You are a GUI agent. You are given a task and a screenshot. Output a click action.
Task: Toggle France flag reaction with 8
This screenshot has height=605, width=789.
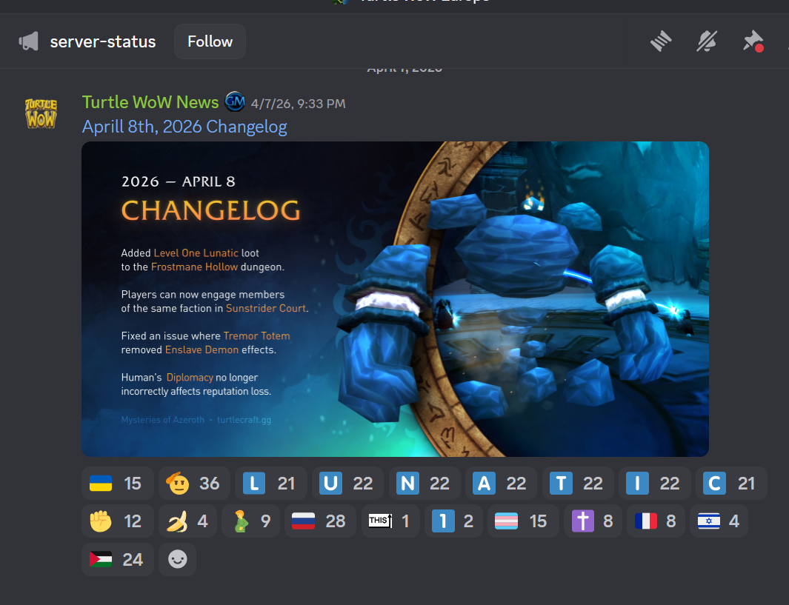tap(656, 521)
